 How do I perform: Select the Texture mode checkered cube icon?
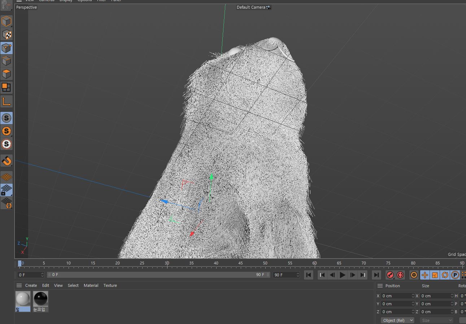(6, 35)
